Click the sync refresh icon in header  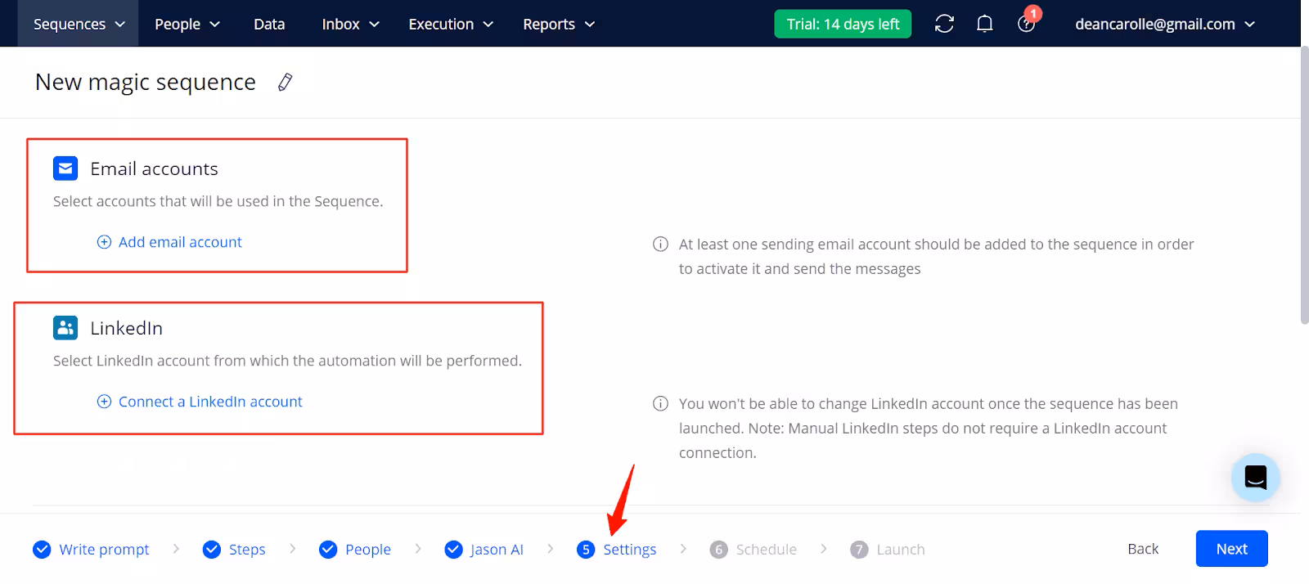coord(944,24)
